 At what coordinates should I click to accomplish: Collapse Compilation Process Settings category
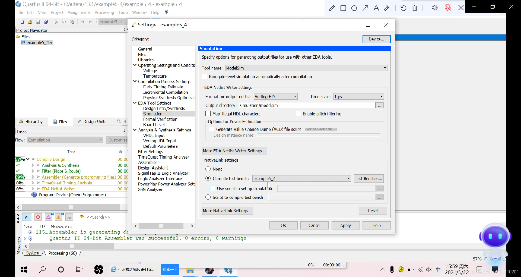click(x=135, y=81)
